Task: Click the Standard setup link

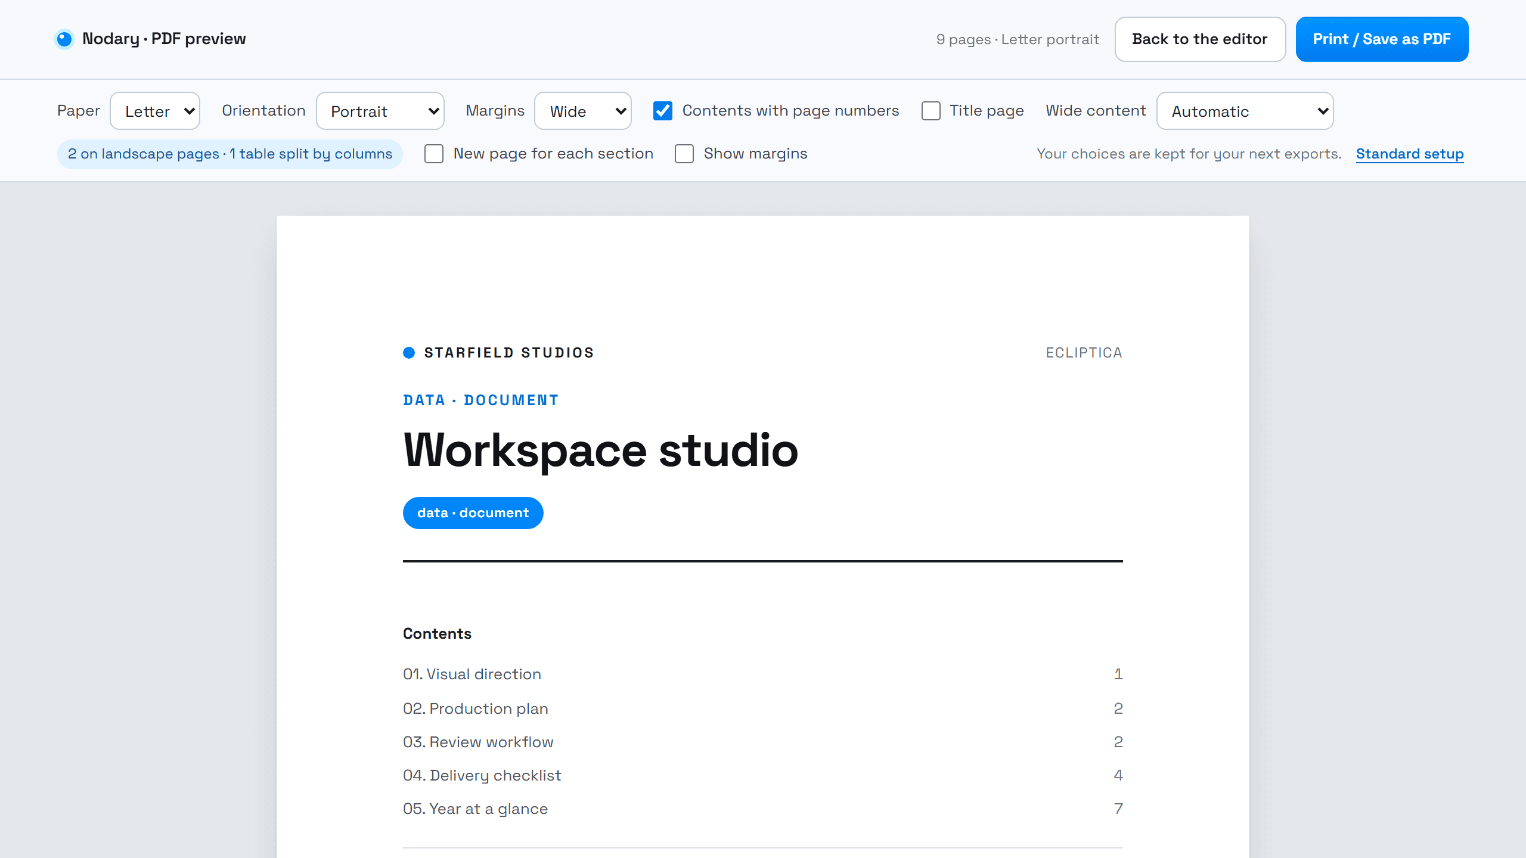Action: pos(1410,154)
